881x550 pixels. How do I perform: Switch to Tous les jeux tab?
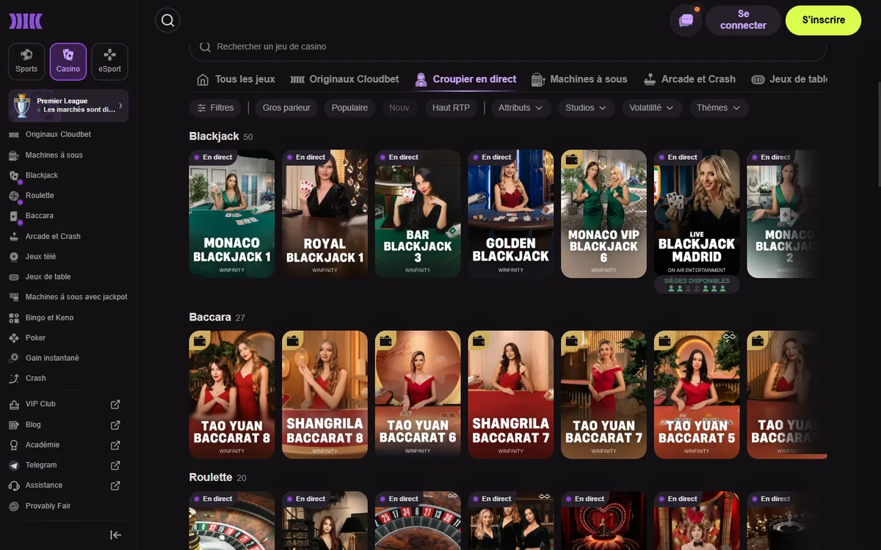point(236,79)
